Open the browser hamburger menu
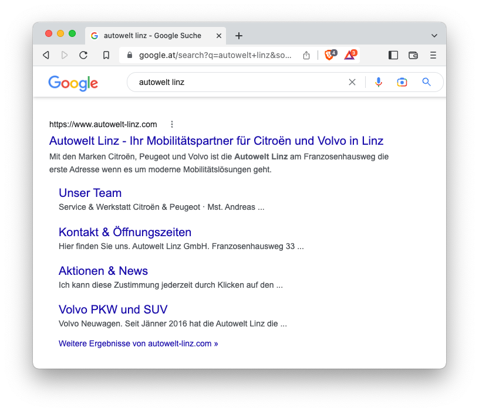The image size is (479, 412). pyautogui.click(x=433, y=55)
